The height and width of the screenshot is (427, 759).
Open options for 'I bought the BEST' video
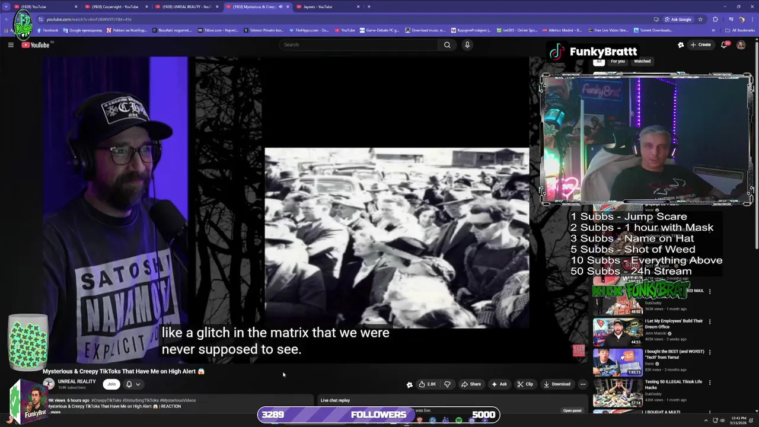(x=710, y=352)
